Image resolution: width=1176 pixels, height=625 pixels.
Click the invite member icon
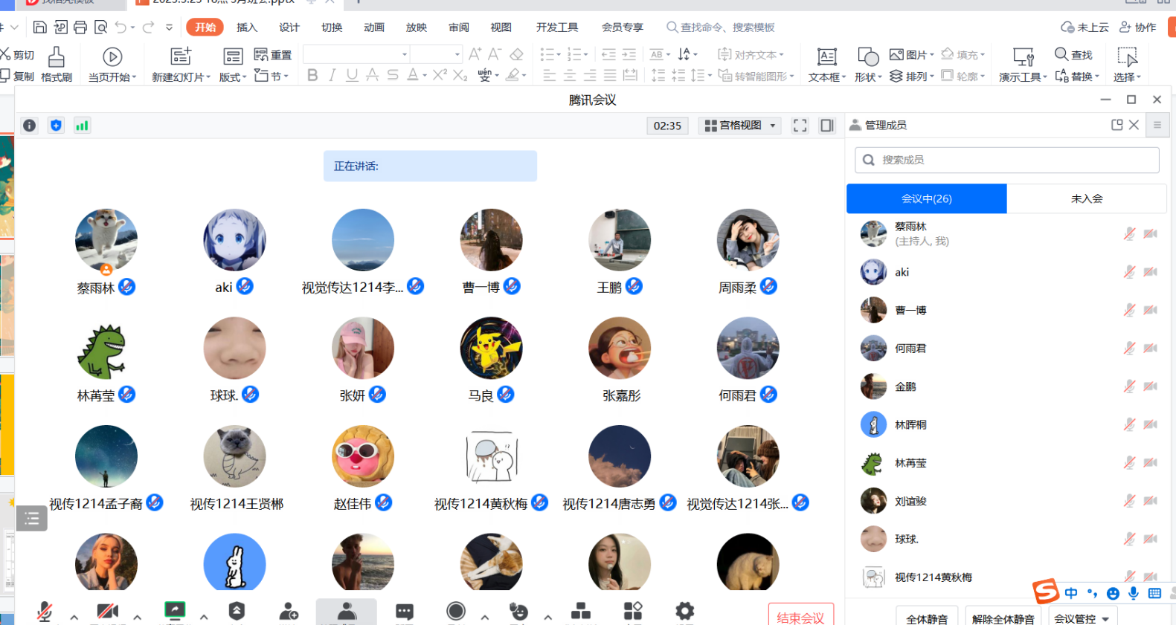coord(289,611)
